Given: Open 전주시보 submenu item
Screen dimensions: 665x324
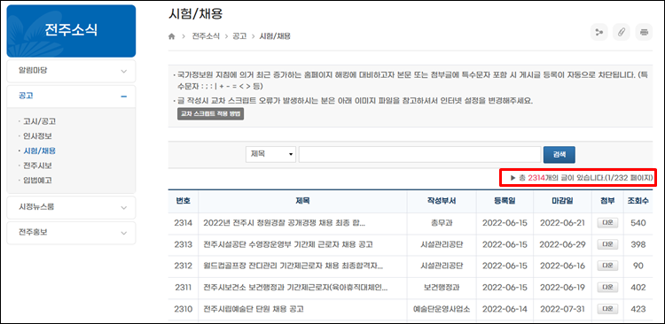Looking at the screenshot, I should point(38,166).
